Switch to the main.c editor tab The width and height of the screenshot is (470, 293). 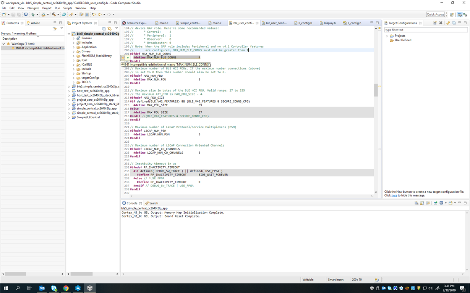pos(164,23)
